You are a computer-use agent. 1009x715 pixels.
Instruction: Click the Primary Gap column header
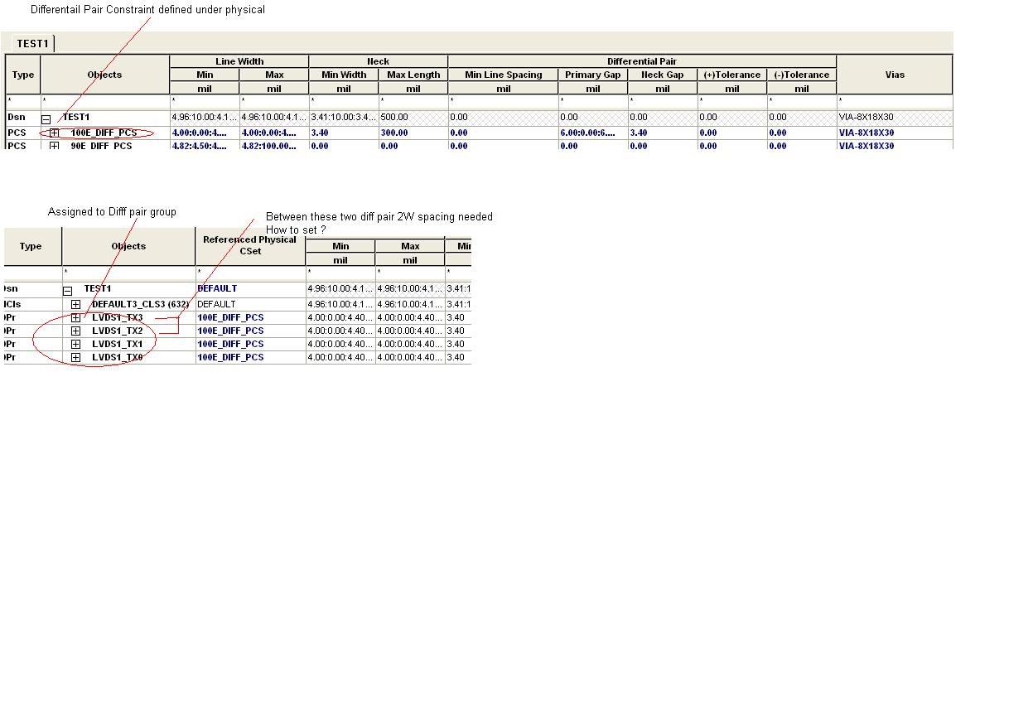(592, 75)
